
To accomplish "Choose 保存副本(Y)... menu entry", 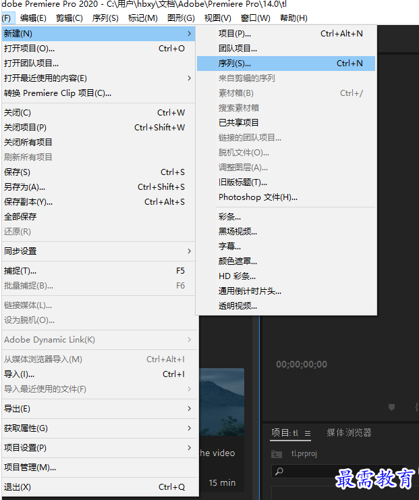I will coord(99,202).
